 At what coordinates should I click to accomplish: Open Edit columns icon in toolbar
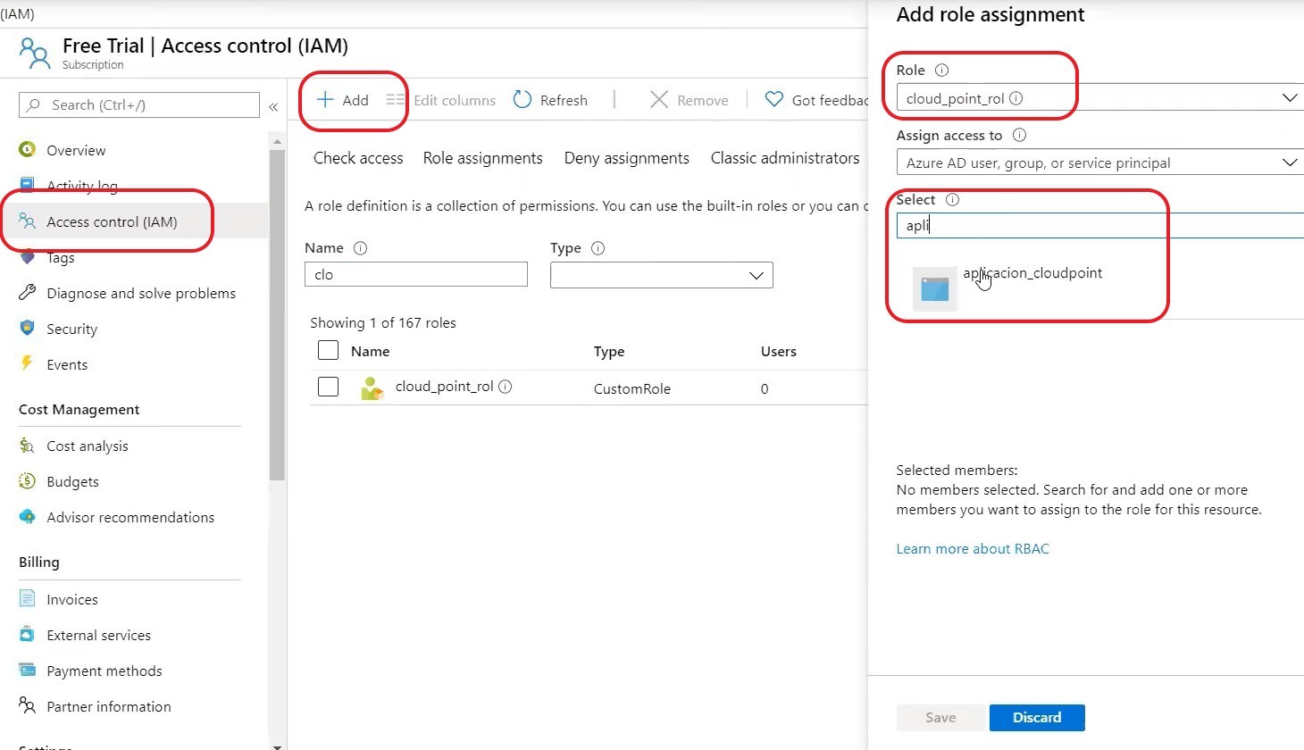pyautogui.click(x=395, y=100)
